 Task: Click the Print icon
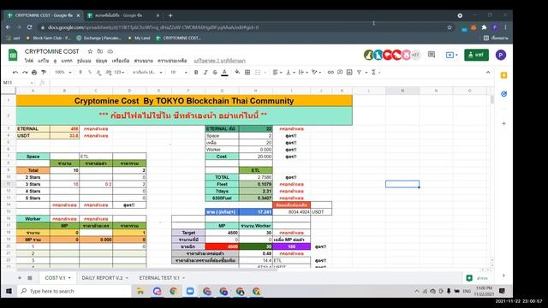34,72
